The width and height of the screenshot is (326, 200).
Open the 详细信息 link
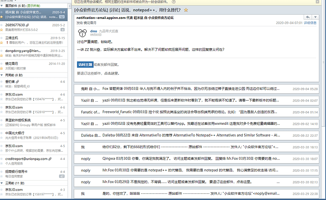tap(310, 23)
